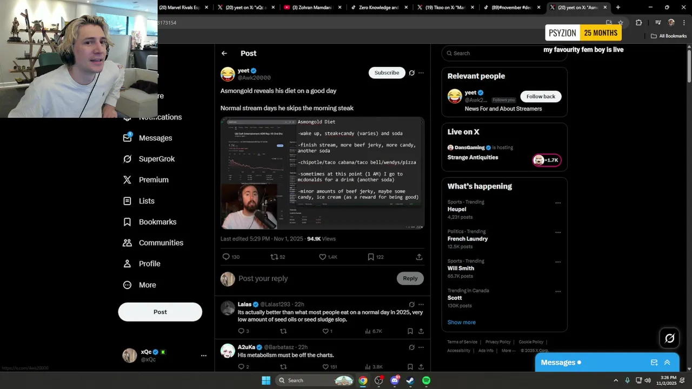Open the Terms of Service link

coord(462,342)
